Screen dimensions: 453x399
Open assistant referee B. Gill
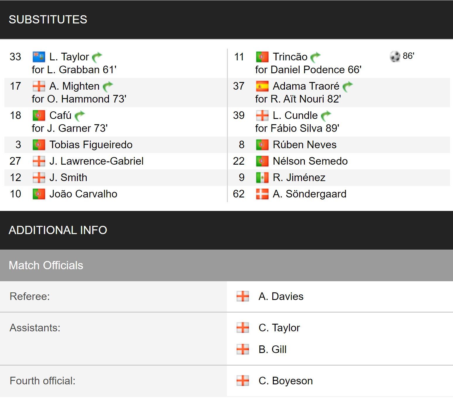(272, 349)
